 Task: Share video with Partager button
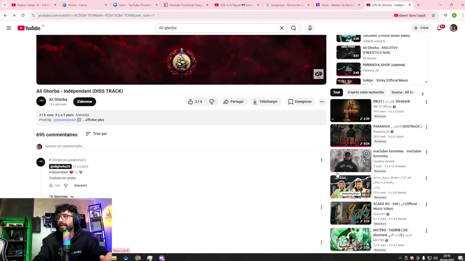pyautogui.click(x=234, y=101)
